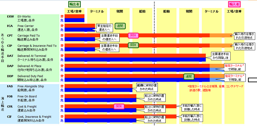The width and height of the screenshot is (257, 126).
Task: Click the CPT row 輸入地の合意された引渡地点 callout
Action: tap(244, 36)
